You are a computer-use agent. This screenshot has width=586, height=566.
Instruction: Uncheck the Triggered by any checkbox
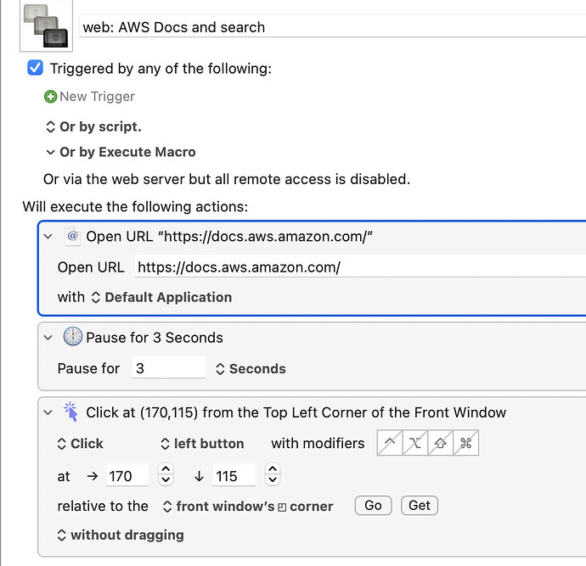point(35,68)
